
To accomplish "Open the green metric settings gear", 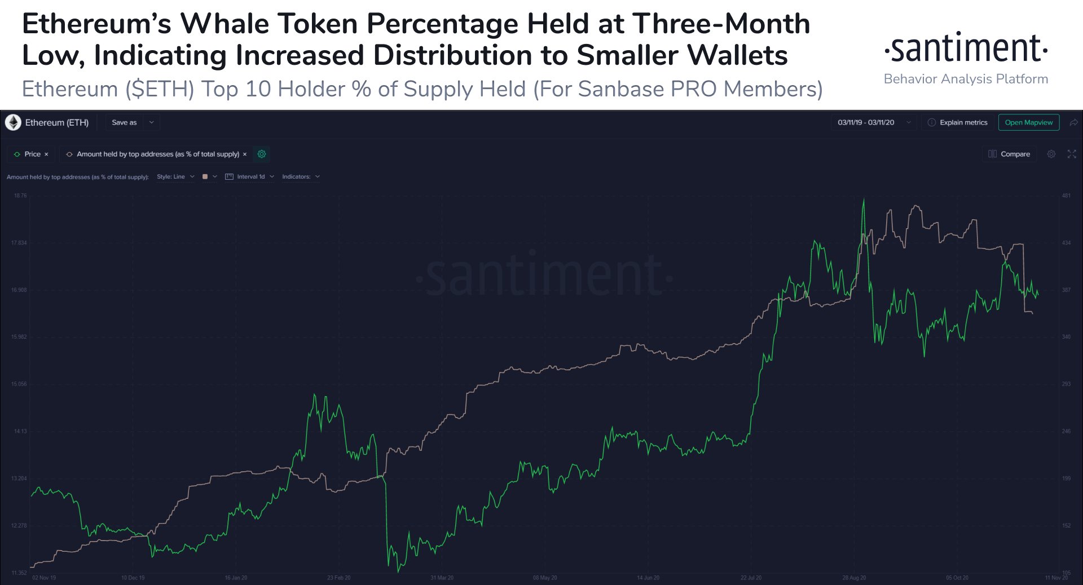I will (262, 154).
